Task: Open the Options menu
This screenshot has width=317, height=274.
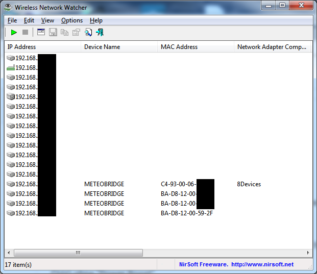Action: pyautogui.click(x=72, y=20)
